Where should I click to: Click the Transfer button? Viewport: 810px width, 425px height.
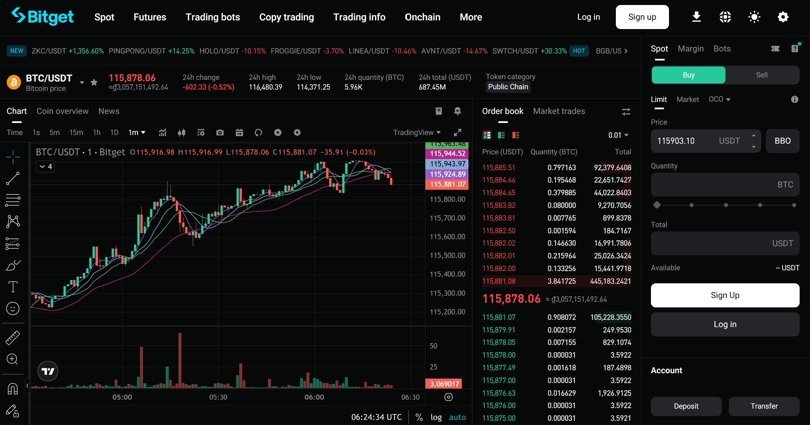click(764, 406)
